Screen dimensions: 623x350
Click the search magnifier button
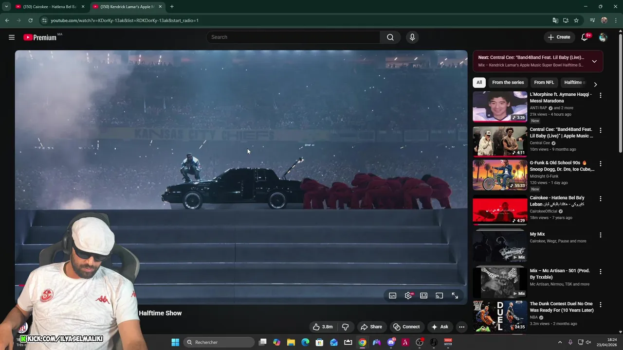pyautogui.click(x=390, y=37)
